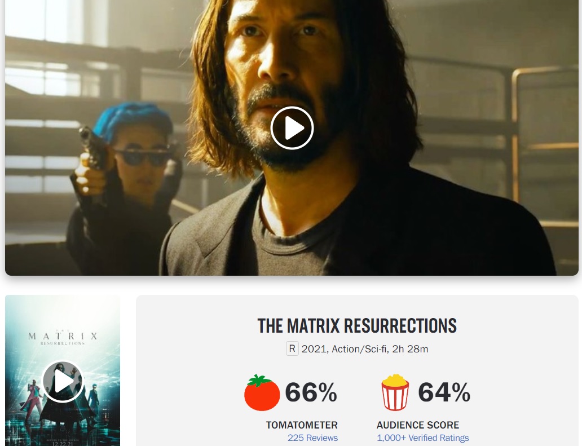Image resolution: width=582 pixels, height=446 pixels.
Task: Open the 1,000+ Verified Ratings link
Action: (x=423, y=438)
